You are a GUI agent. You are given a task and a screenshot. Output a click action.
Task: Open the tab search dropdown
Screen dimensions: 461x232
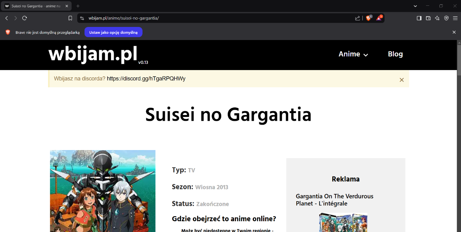pyautogui.click(x=415, y=6)
